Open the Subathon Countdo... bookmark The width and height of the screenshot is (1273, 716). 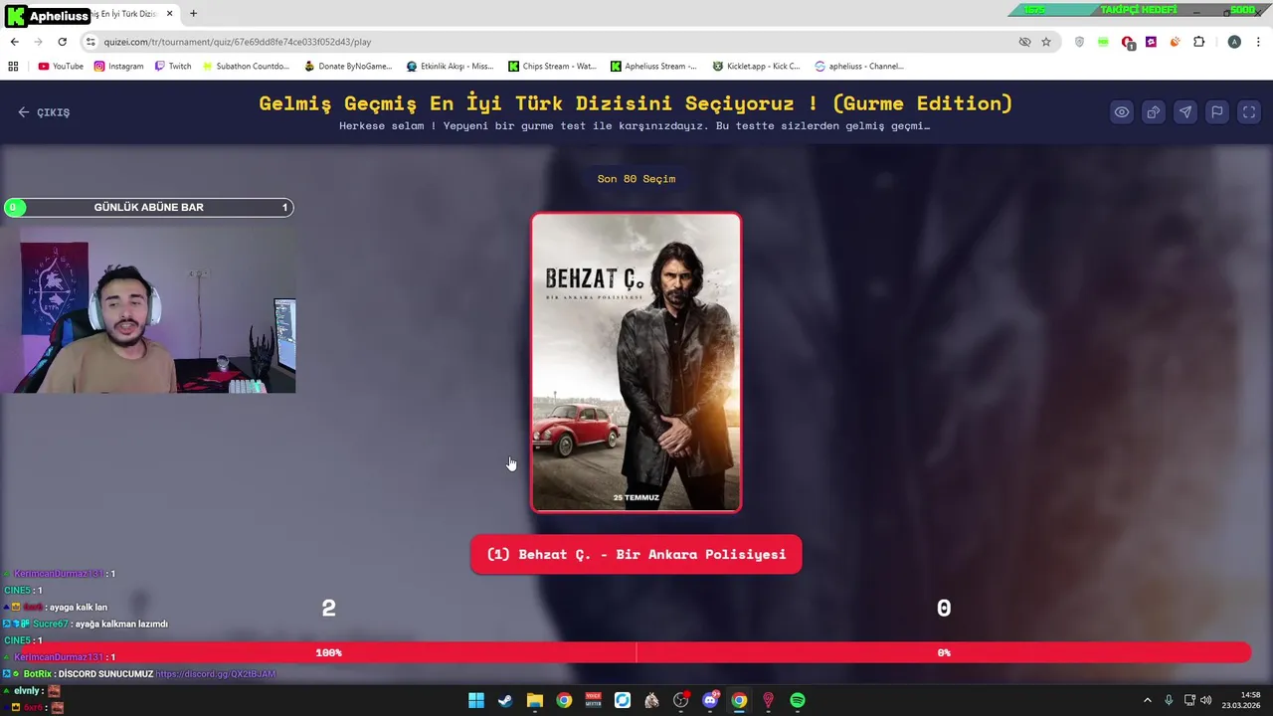[246, 67]
